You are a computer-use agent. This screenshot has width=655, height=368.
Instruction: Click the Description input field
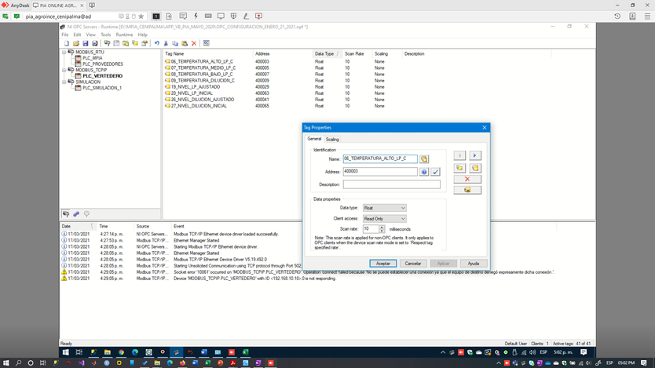tap(391, 184)
